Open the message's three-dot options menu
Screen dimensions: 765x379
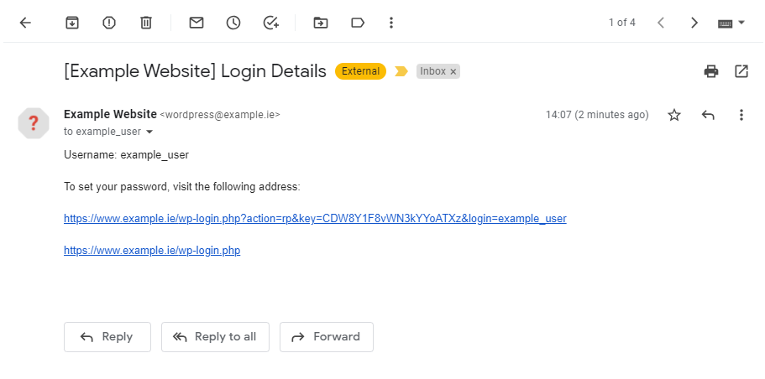point(741,115)
